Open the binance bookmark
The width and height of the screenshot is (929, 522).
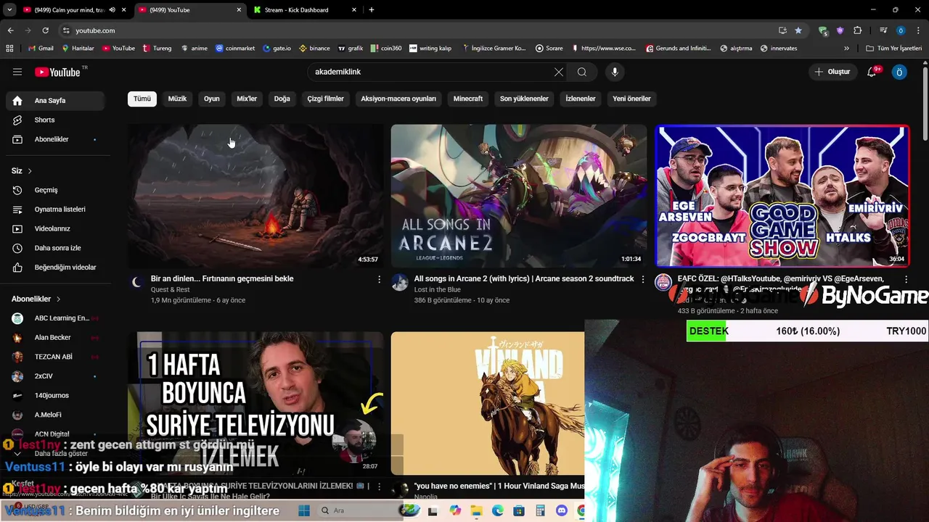[x=314, y=49]
